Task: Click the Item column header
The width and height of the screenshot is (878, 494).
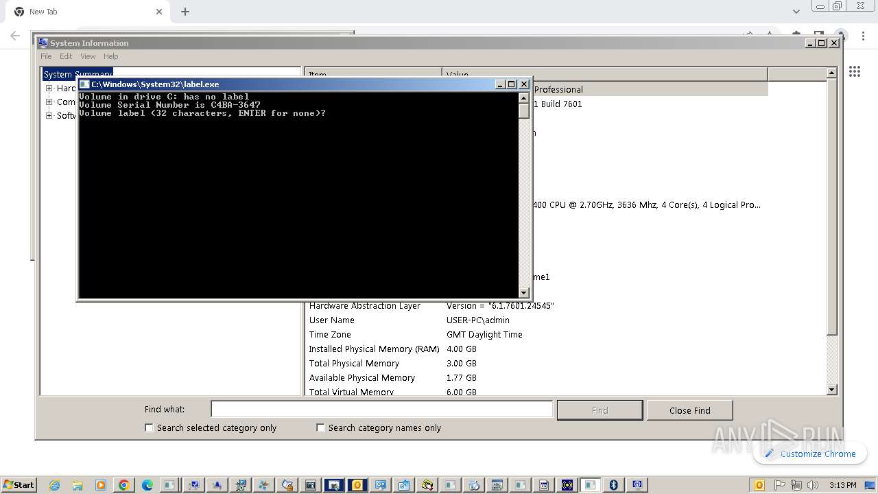Action: point(374,73)
